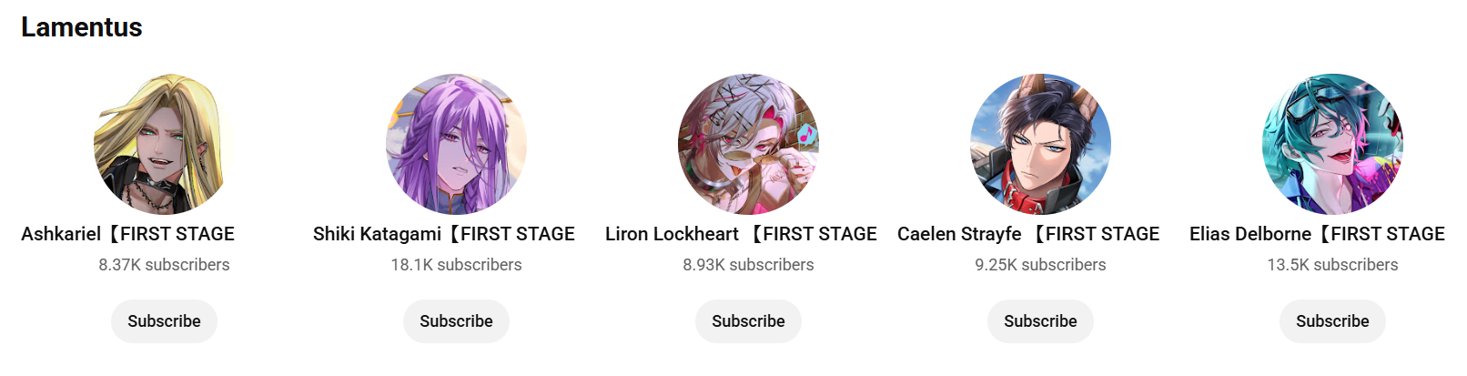Viewport: 1467px width, 376px height.
Task: Open Liron Lockheart's channel avatar
Action: [x=748, y=144]
